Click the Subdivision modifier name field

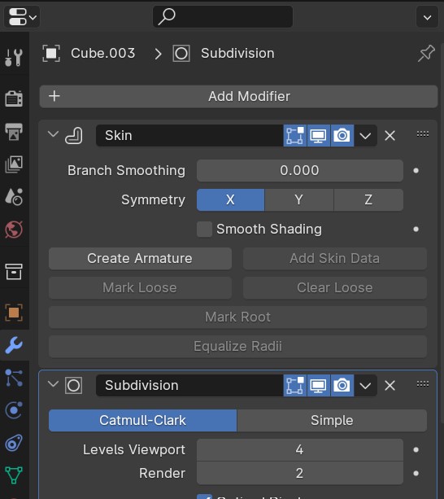189,385
